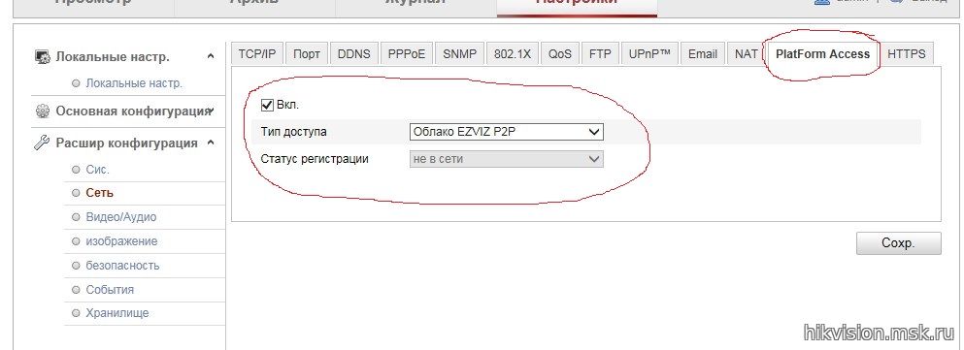Go to the FTP tab
The image size is (964, 350).
pos(600,54)
